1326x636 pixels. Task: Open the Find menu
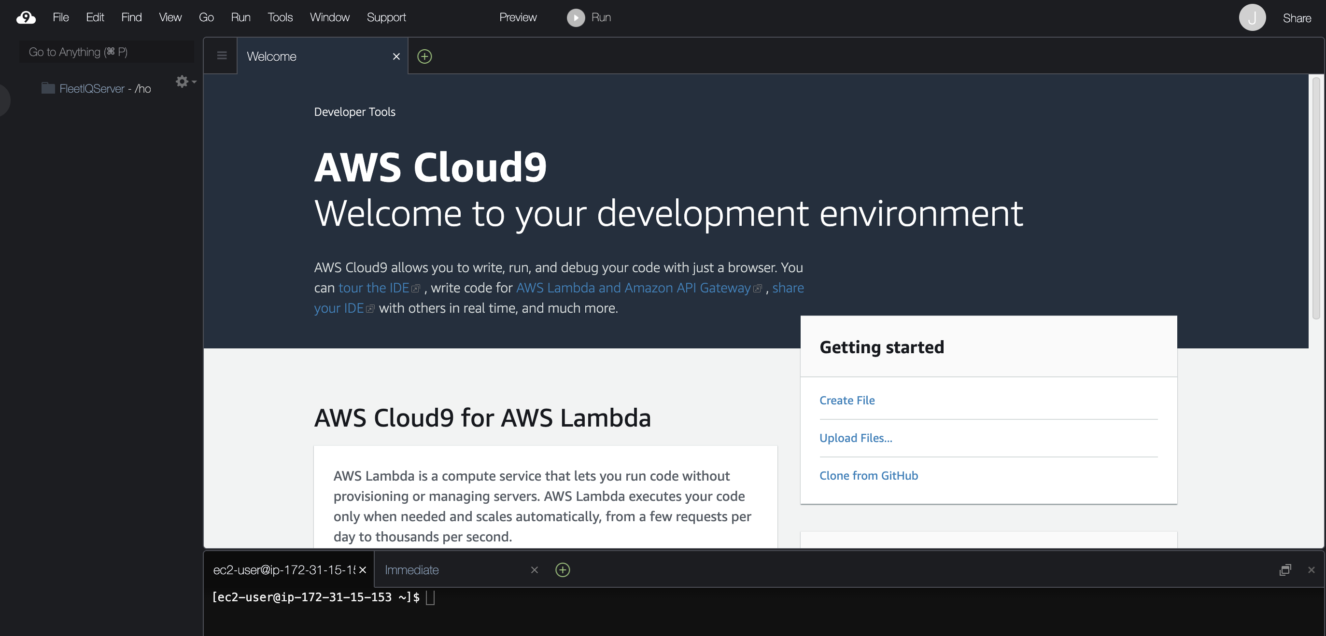(131, 17)
